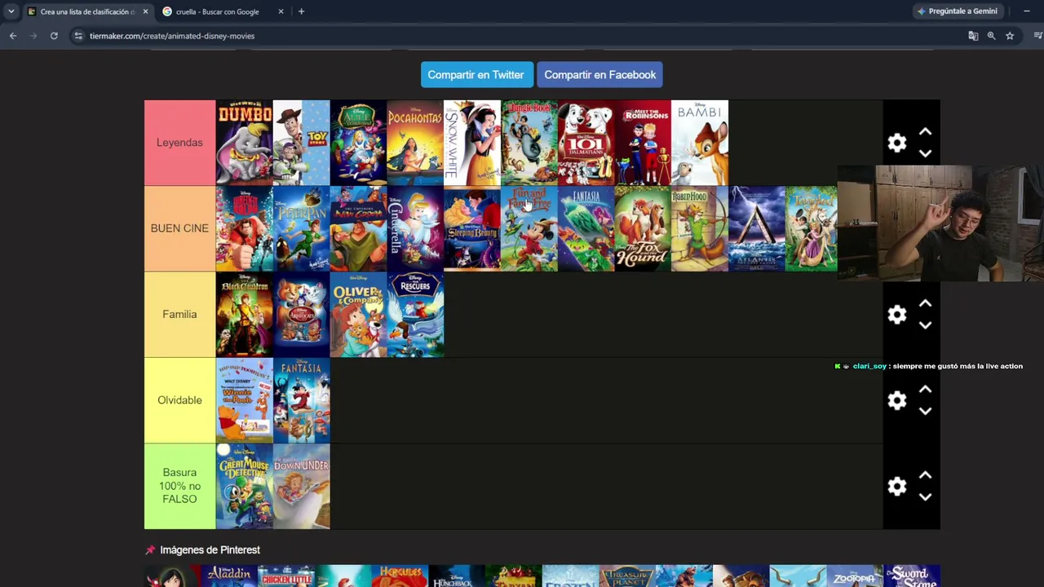The height and width of the screenshot is (587, 1044).
Task: Pick the Fox and the Hound poster
Action: coord(643,228)
